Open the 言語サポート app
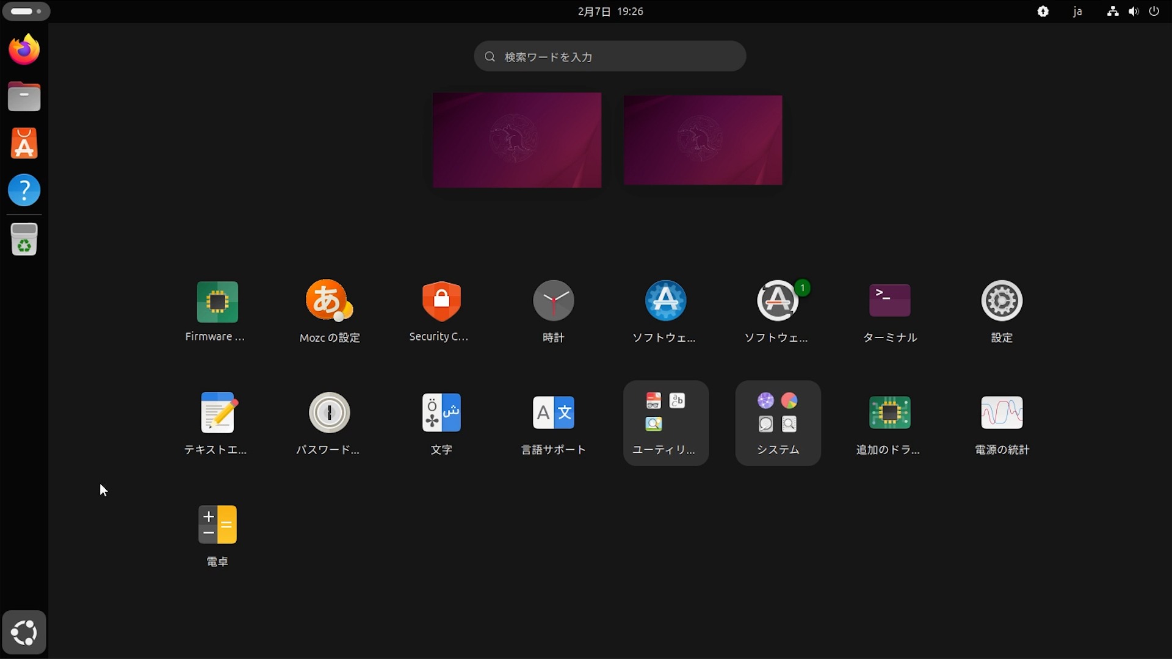 coord(553,414)
